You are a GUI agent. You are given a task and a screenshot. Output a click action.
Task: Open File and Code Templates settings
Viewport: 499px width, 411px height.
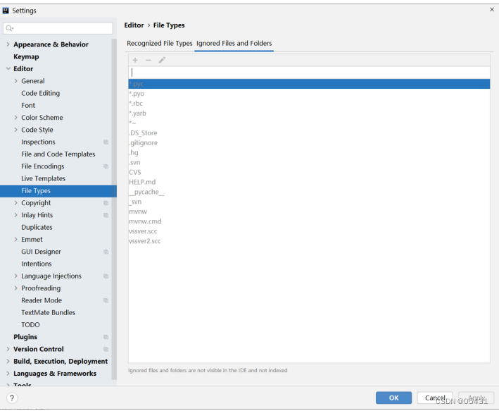(58, 154)
